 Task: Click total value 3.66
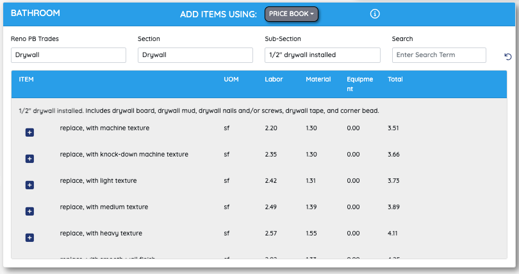click(393, 155)
